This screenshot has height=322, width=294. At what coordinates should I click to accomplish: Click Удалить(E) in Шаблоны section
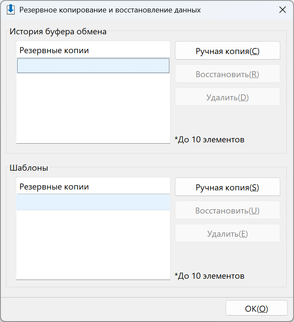pyautogui.click(x=227, y=233)
